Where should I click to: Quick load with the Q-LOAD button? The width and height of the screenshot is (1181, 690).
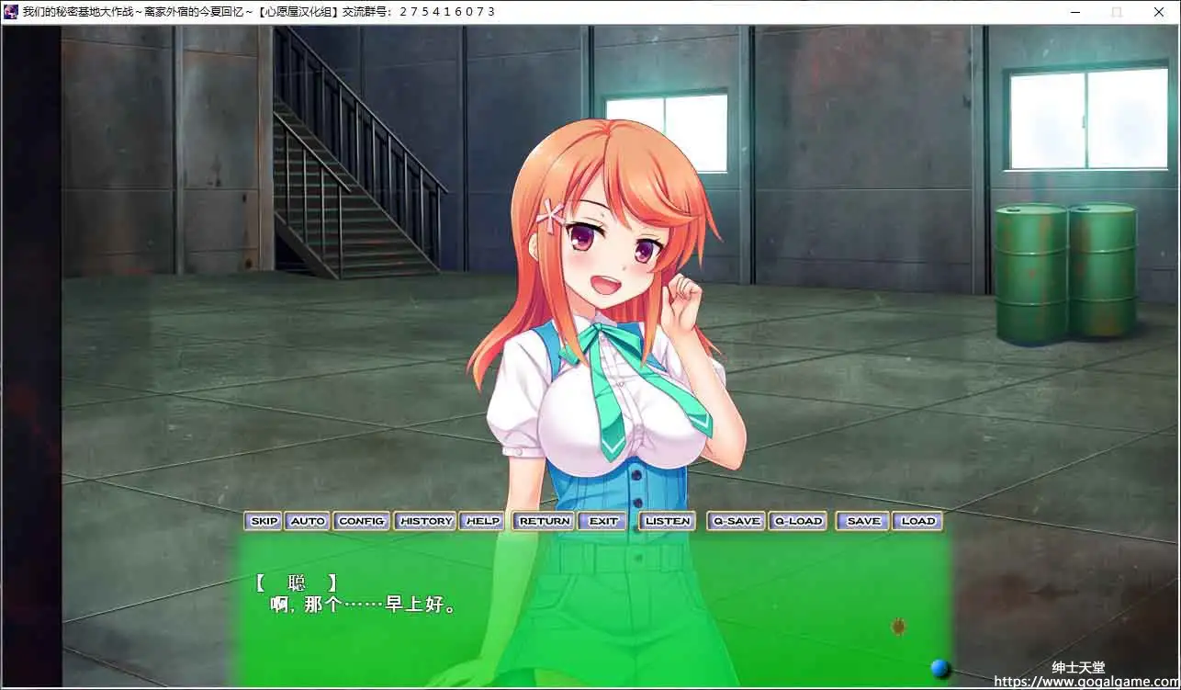click(x=798, y=521)
